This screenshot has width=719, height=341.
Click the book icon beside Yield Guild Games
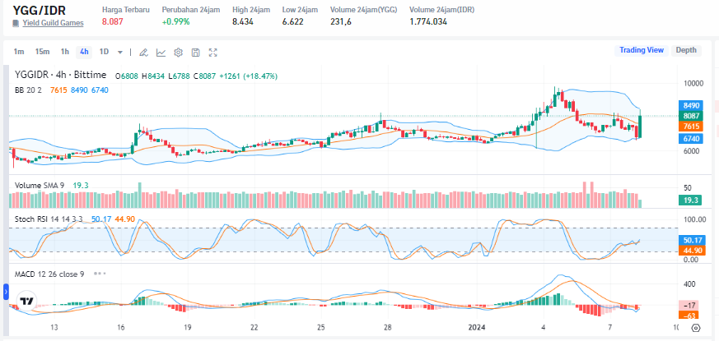pyautogui.click(x=16, y=23)
